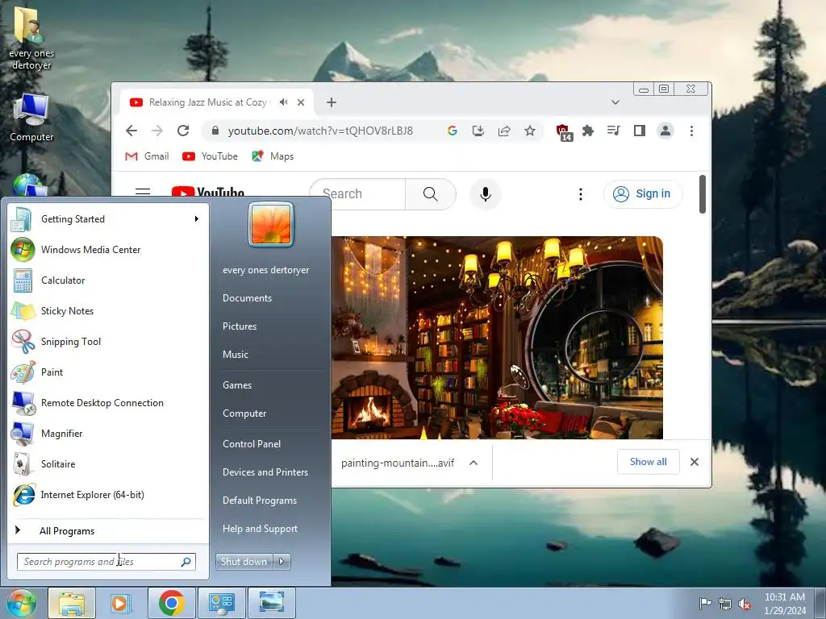Click the YouTube logo
The image size is (826, 619).
(207, 191)
